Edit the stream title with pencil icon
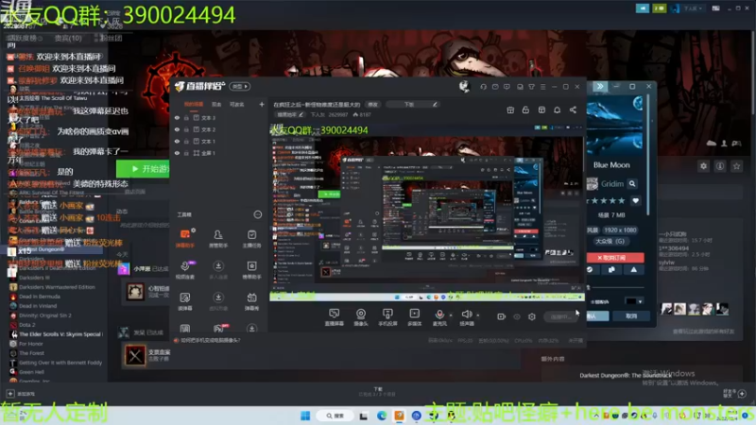 point(435,104)
